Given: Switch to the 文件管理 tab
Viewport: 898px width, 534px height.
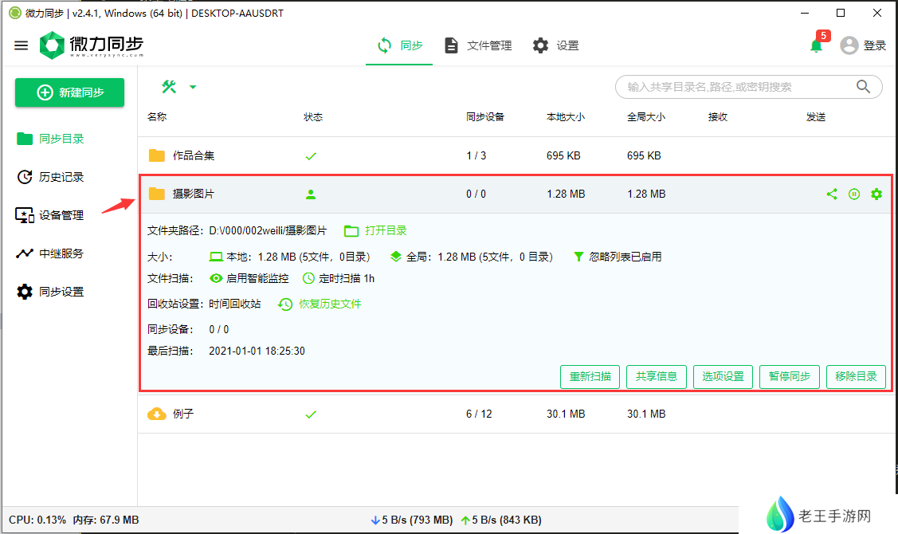Looking at the screenshot, I should pos(478,45).
